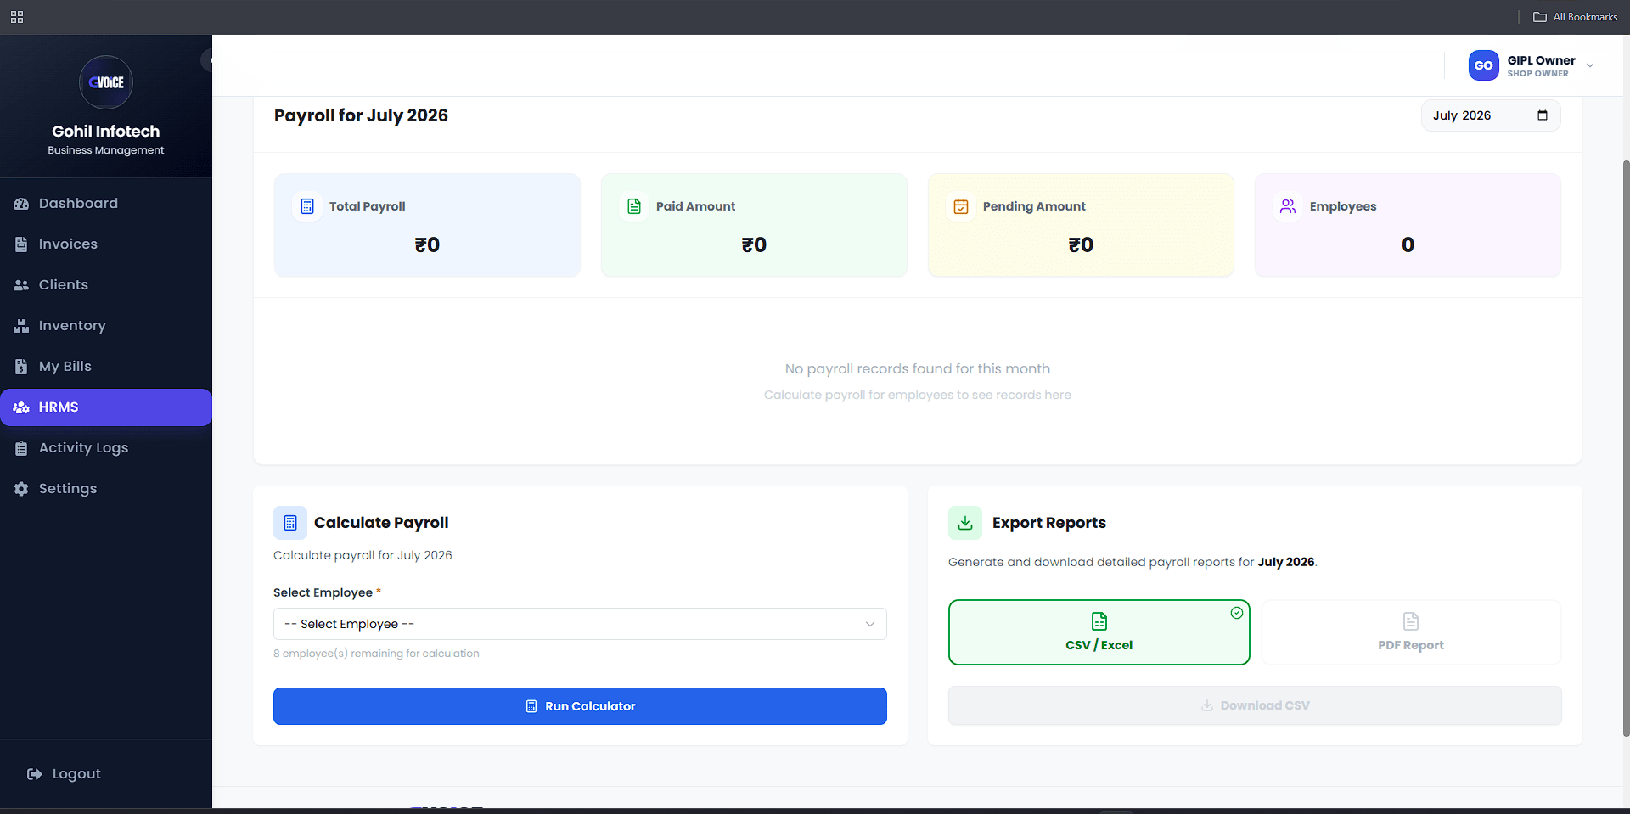Click the Clients people icon
Image resolution: width=1630 pixels, height=814 pixels.
[21, 285]
